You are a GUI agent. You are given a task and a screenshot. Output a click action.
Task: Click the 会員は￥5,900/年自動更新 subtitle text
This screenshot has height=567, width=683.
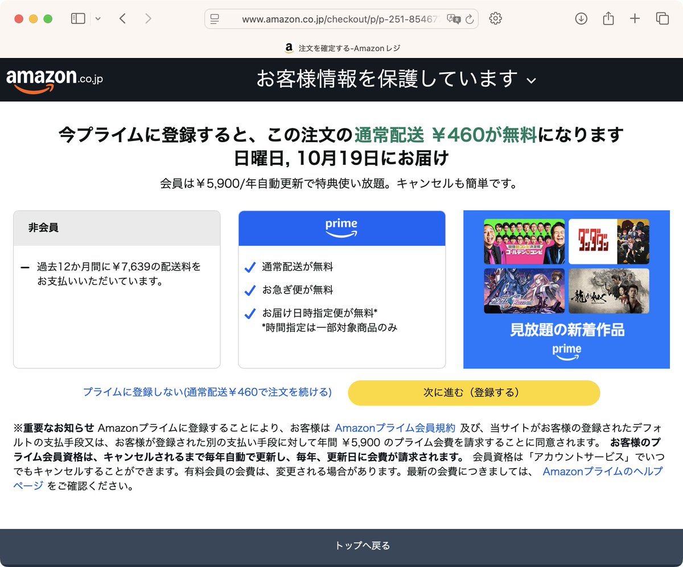click(339, 184)
